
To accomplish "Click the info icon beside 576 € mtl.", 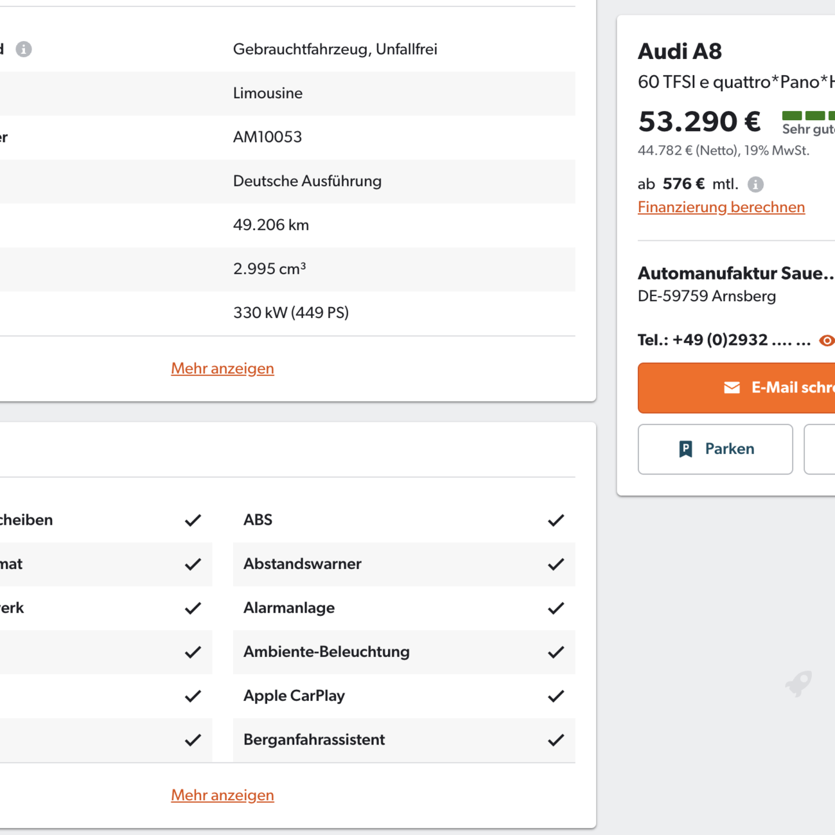I will coord(756,184).
